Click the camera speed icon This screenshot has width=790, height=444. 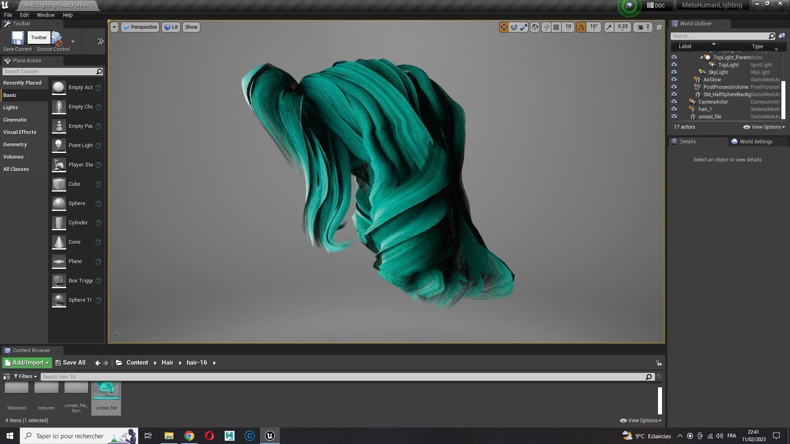pyautogui.click(x=640, y=27)
